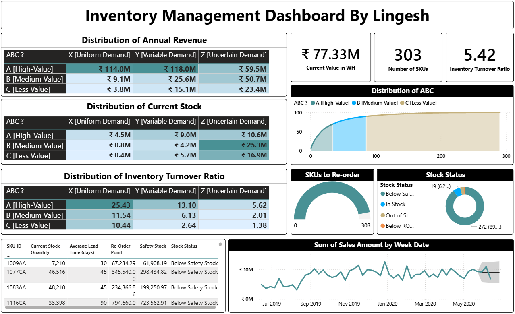The image size is (515, 314).
Task: Sort table by Safety Stock column header
Action: tap(153, 246)
